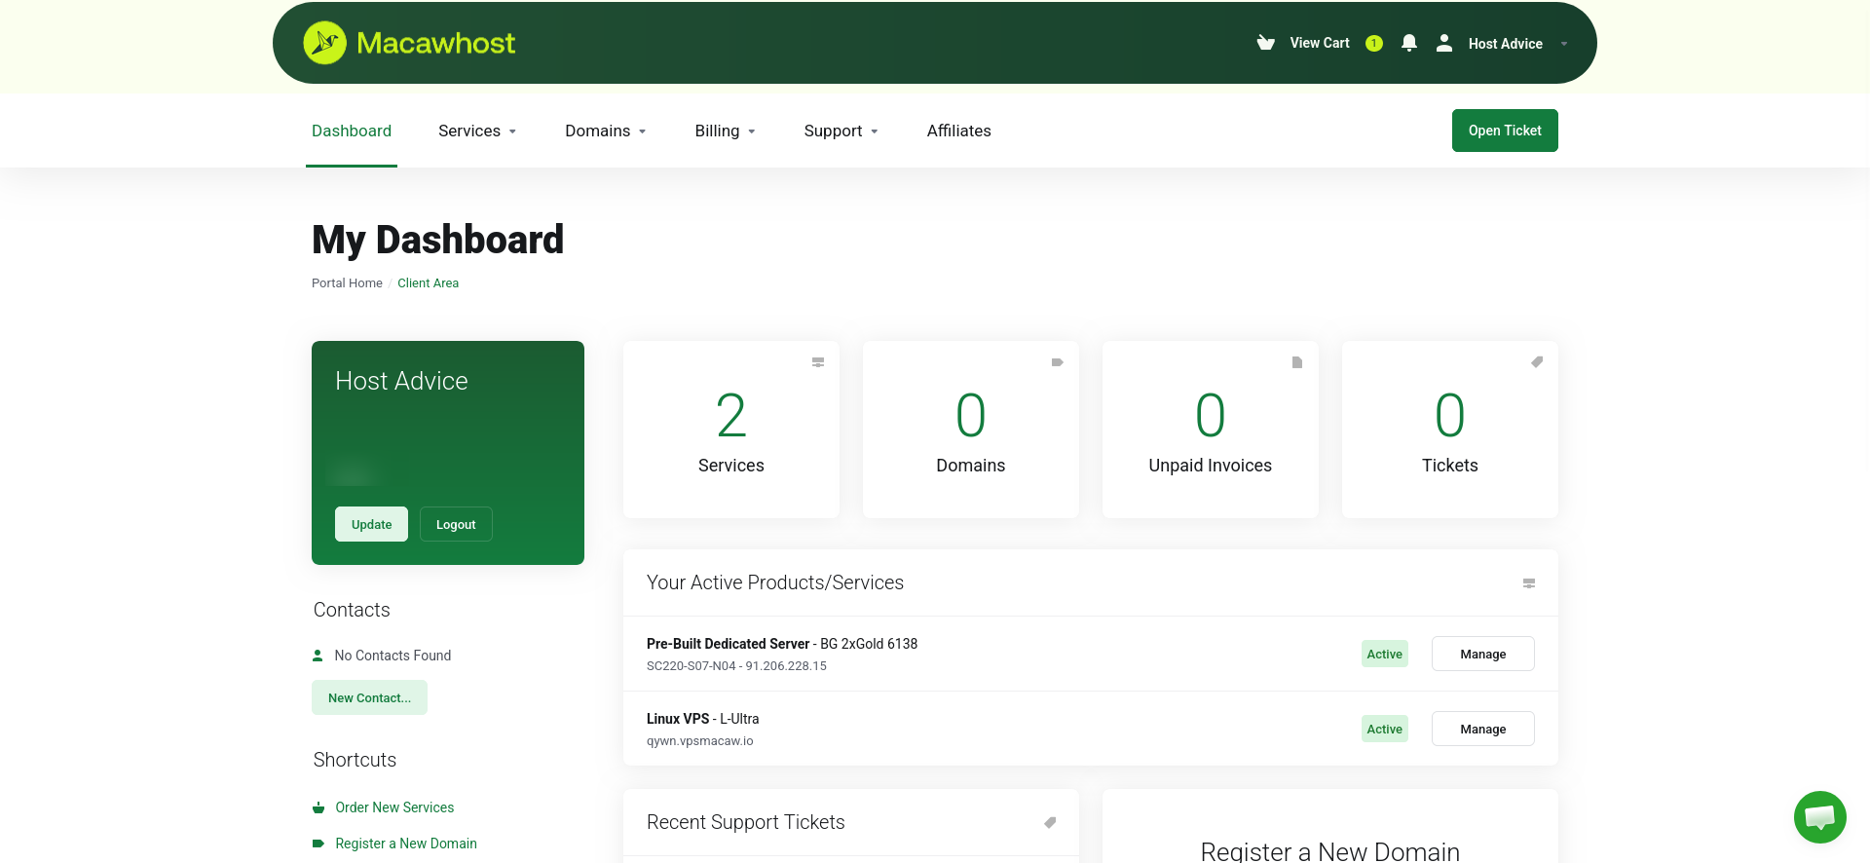Screen dimensions: 1870x863
Task: Open the Unpaid Invoices count card
Action: tap(1211, 430)
